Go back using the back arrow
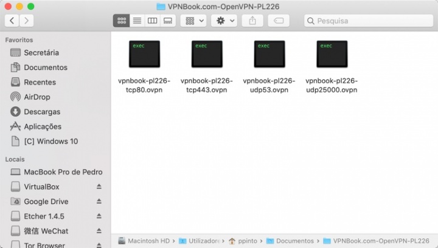The image size is (438, 248). (12, 21)
